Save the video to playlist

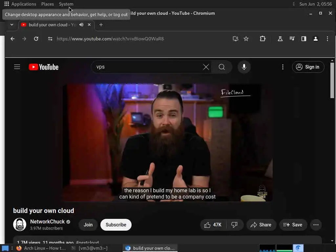293,225
